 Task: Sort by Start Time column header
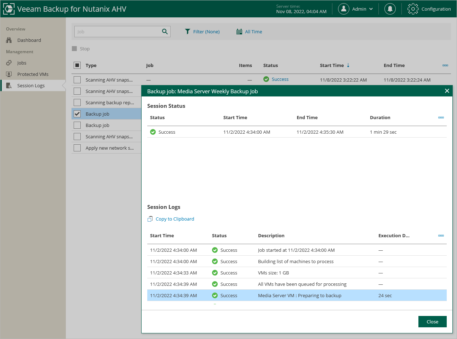(x=332, y=65)
